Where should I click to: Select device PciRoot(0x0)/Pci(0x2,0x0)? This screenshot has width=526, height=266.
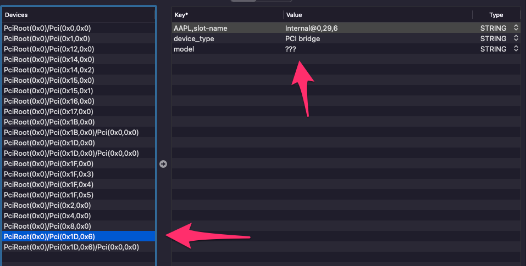point(79,205)
